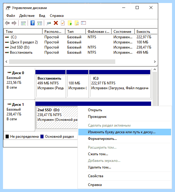Viewport: 175px width, 192px height.
Task: Click the 238,47 ГБ capacity cell in list
Action: pyautogui.click(x=144, y=47)
